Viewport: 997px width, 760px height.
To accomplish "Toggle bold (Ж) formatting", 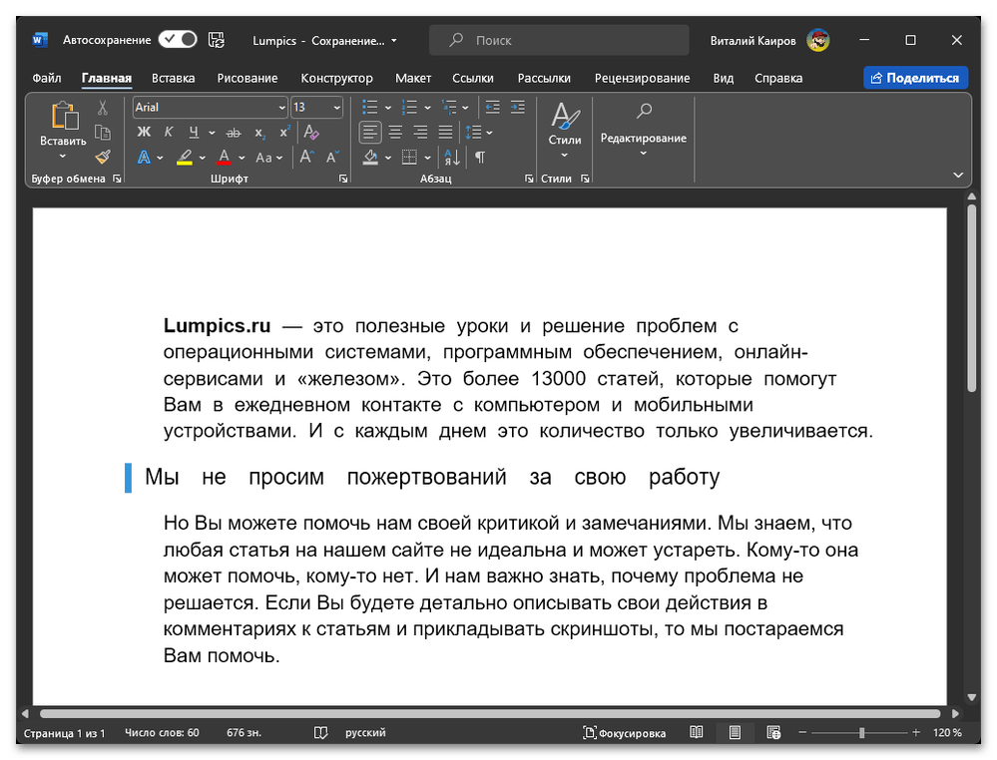I will pos(145,133).
